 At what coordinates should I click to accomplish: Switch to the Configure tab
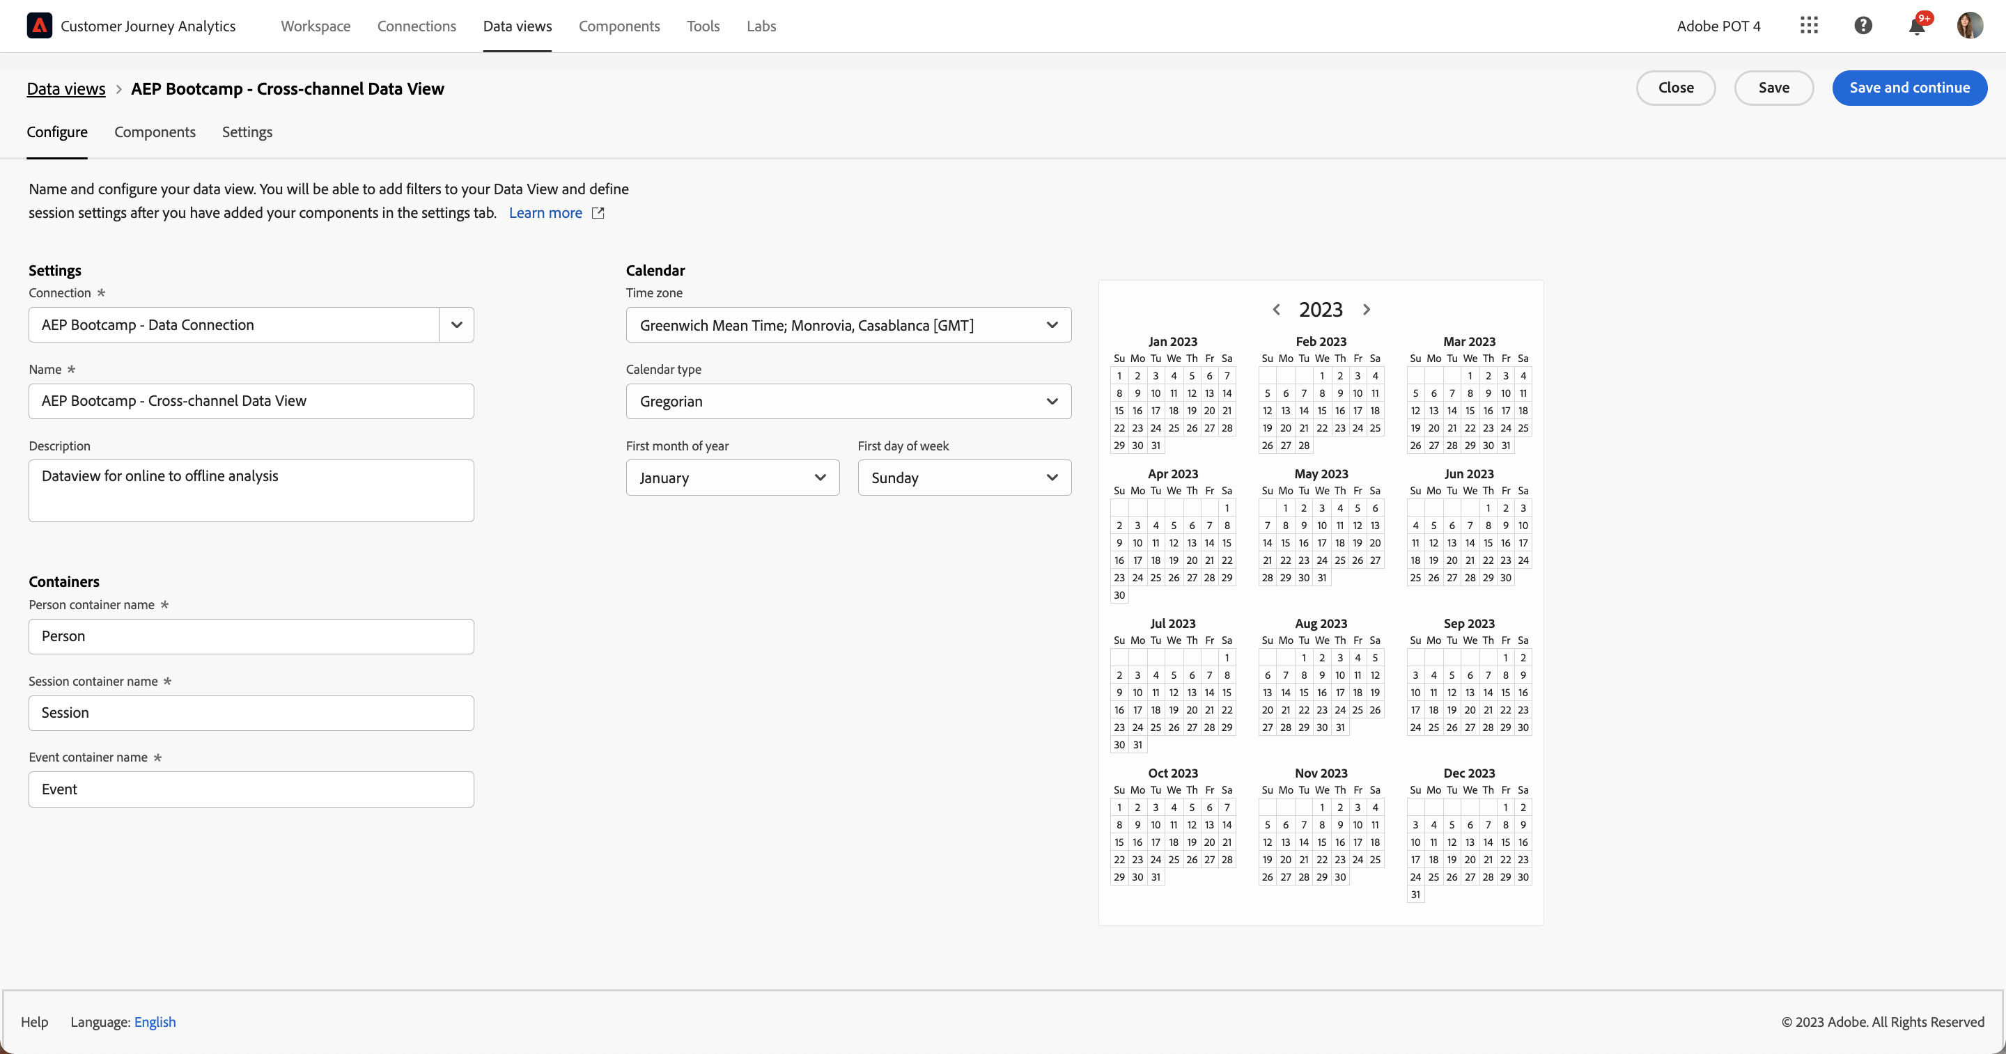(x=57, y=132)
